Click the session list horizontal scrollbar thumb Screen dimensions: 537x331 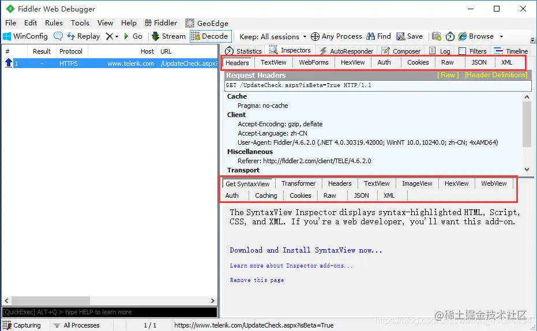coord(51,300)
